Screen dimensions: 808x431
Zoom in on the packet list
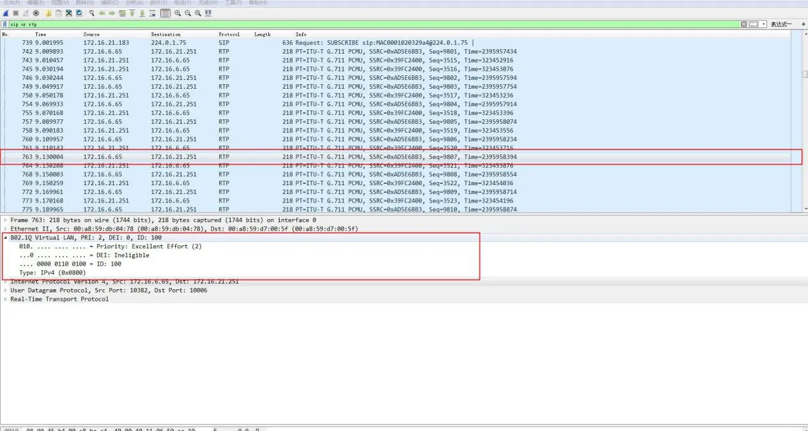[x=176, y=13]
